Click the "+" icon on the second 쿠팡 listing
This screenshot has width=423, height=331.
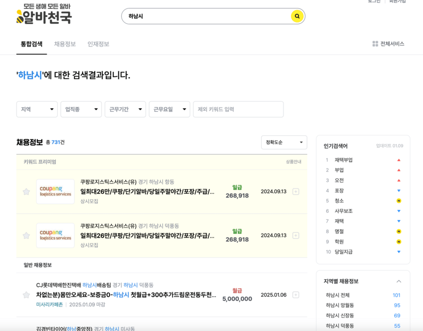click(296, 235)
